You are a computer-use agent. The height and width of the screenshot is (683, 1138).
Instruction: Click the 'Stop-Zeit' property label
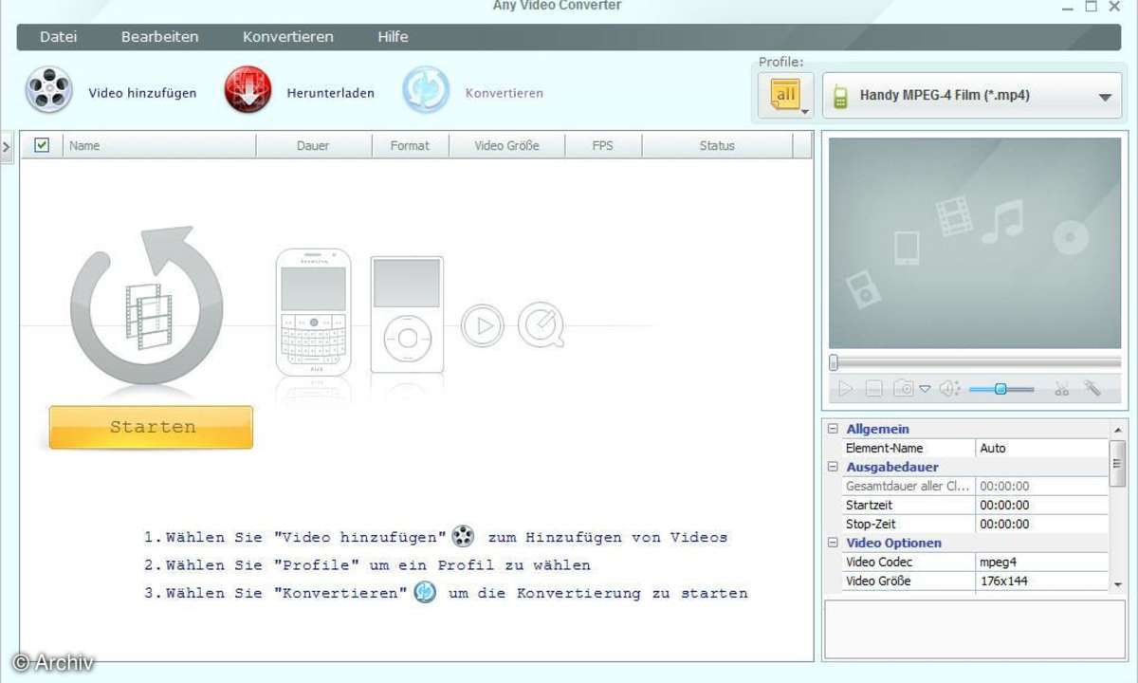(871, 524)
